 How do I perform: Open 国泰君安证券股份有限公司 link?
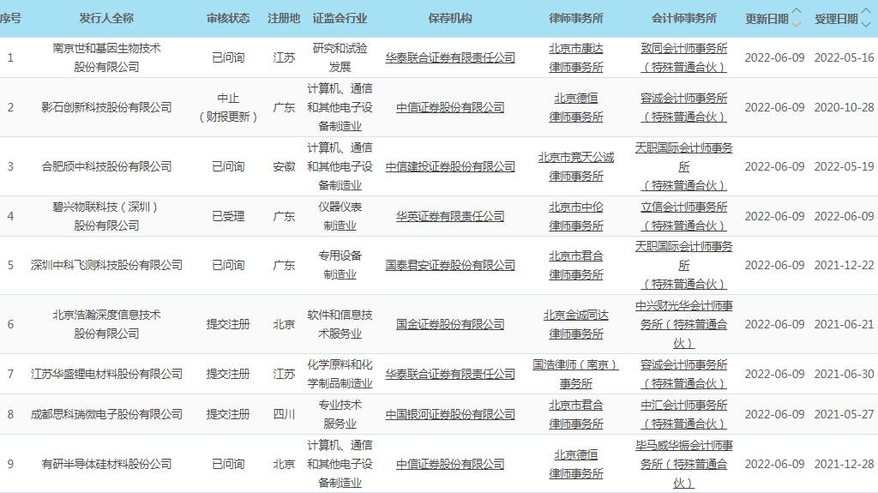pos(450,266)
